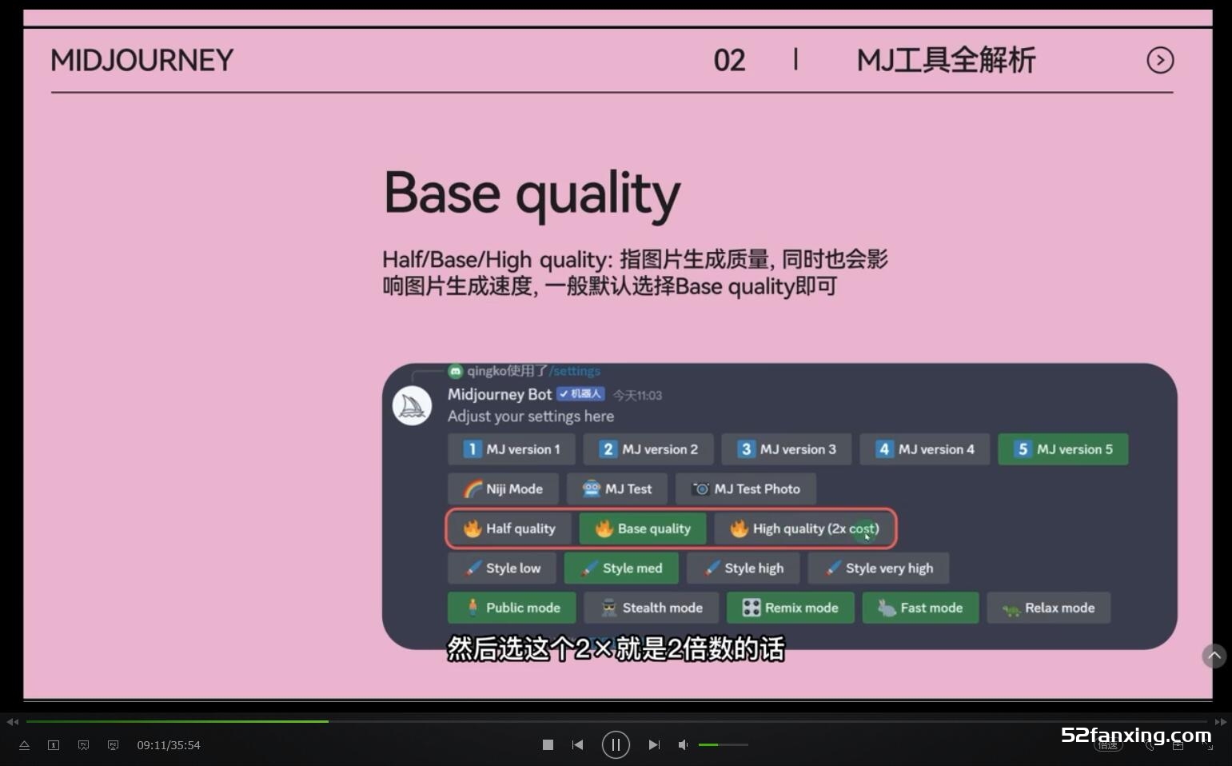
Task: Click the circled arrow next-slide icon
Action: point(1160,60)
